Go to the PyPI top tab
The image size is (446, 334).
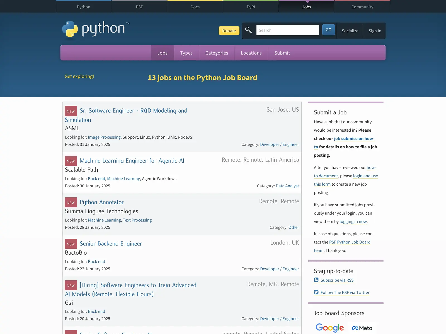click(x=251, y=7)
